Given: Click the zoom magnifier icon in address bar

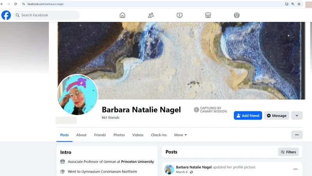Looking at the screenshot, I should point(293,4).
